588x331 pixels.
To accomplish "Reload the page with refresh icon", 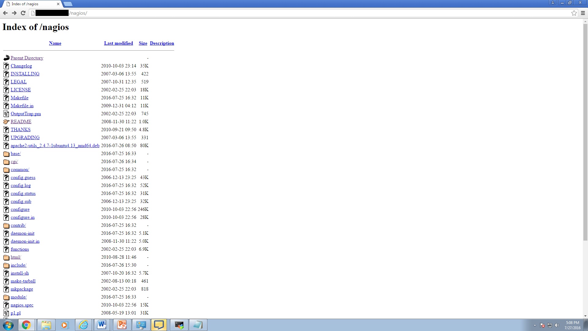I will pyautogui.click(x=23, y=13).
